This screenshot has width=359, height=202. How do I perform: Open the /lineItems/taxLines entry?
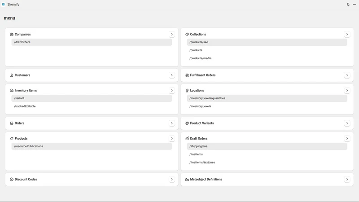[267, 162]
